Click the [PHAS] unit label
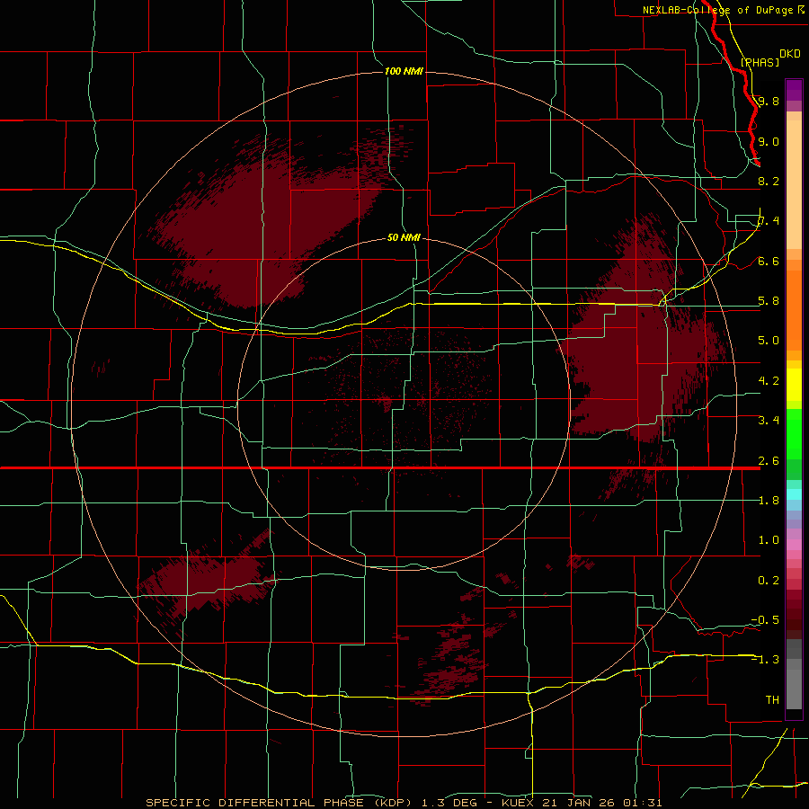Screen dimensions: 809x809 [760, 62]
